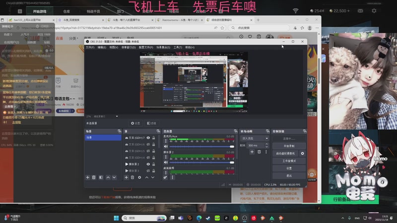Decrease transition duration stepper down arrow

click(x=266, y=147)
